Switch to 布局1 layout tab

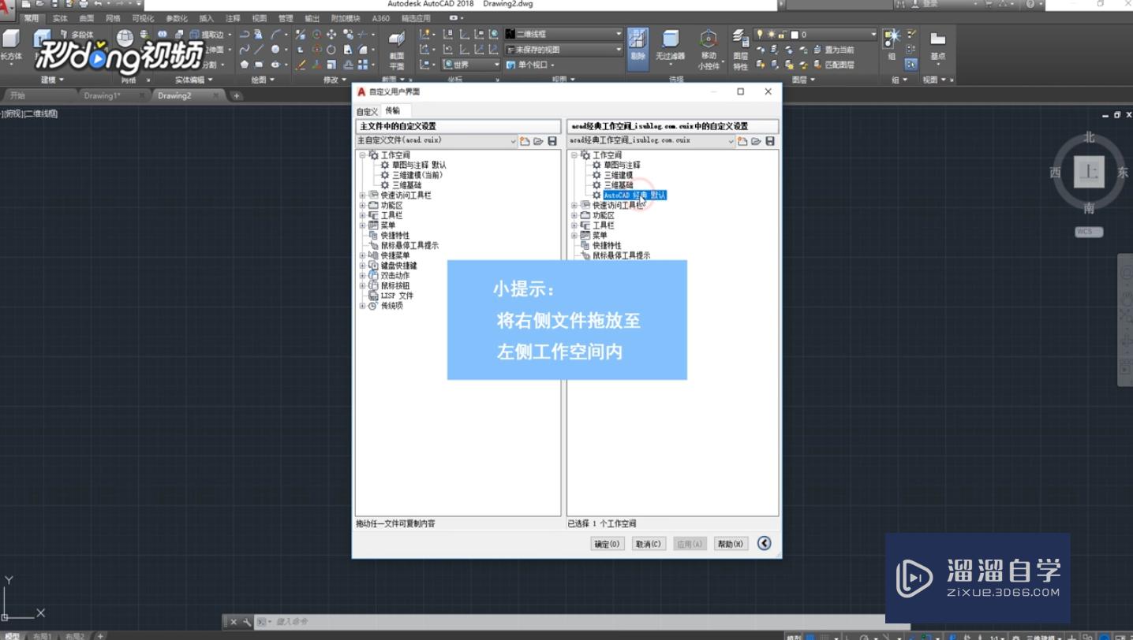click(42, 635)
